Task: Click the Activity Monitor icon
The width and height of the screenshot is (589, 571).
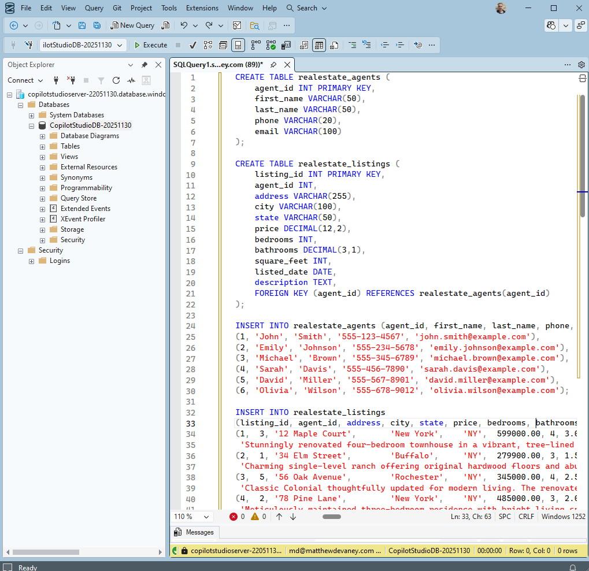Action: click(x=131, y=80)
